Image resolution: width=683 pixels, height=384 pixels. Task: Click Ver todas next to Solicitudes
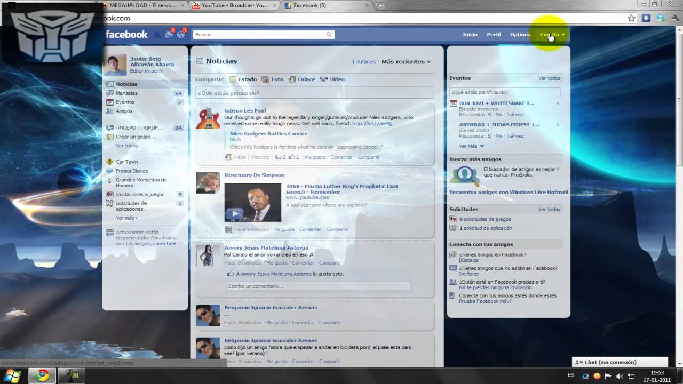point(549,210)
